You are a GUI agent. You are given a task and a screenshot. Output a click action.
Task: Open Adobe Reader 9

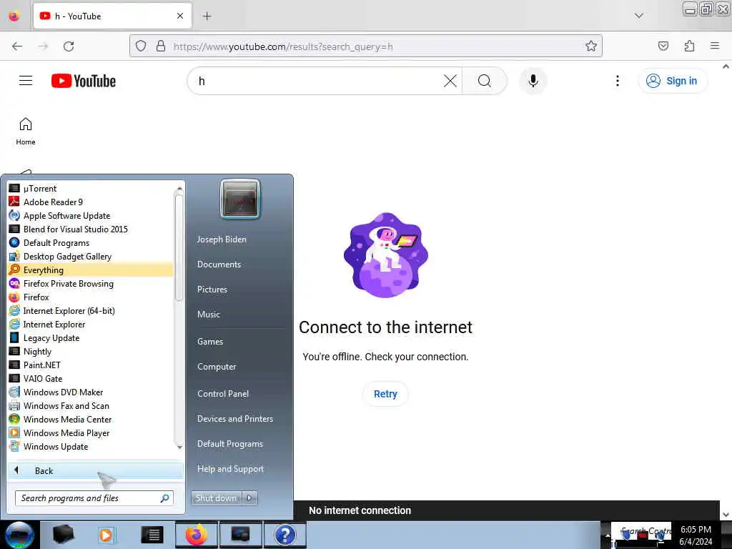[x=91, y=202]
